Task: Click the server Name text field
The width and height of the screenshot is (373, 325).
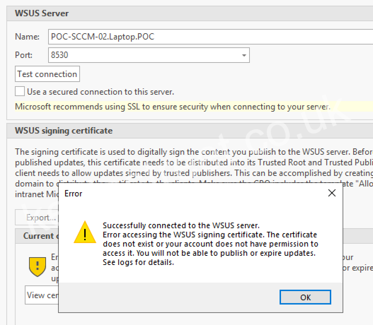Action: [x=209, y=36]
